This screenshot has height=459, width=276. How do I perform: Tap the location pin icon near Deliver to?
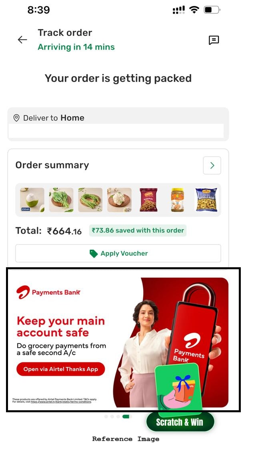16,118
